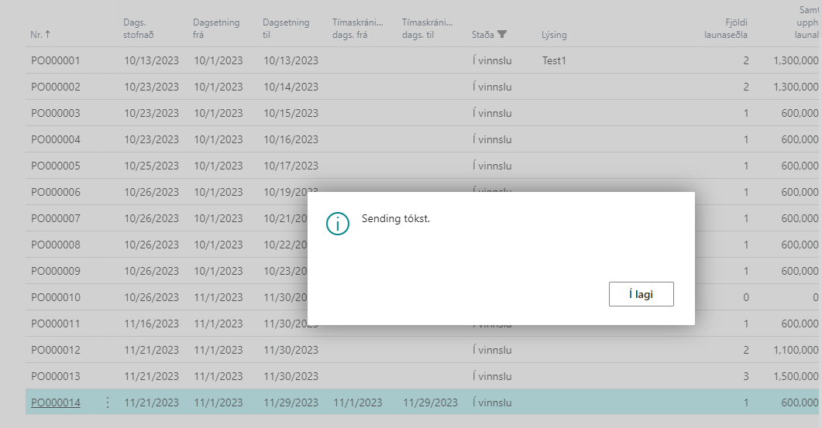Click the 11/29/2023 timesheet end date cell

[x=430, y=402]
